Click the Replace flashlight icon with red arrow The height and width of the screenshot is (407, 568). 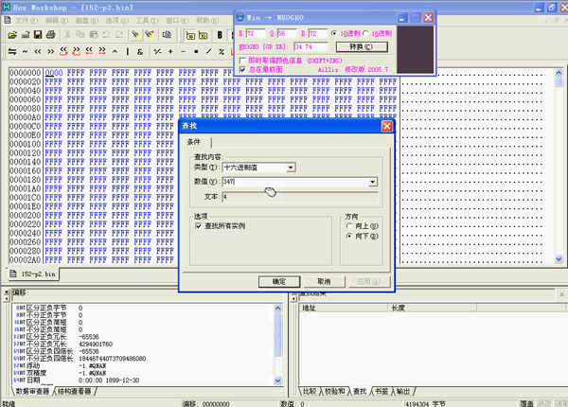point(150,35)
